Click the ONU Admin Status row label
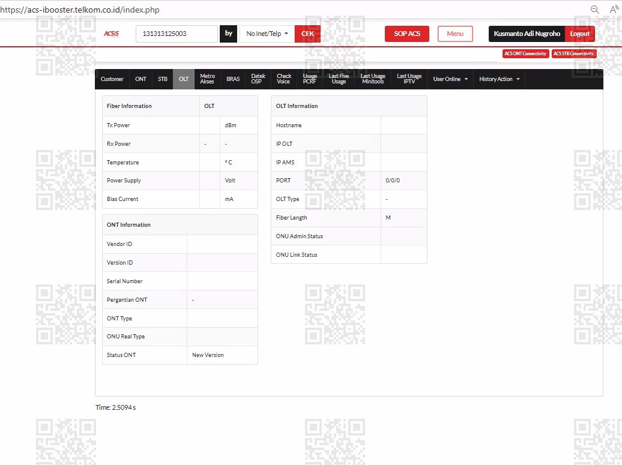 pyautogui.click(x=300, y=236)
